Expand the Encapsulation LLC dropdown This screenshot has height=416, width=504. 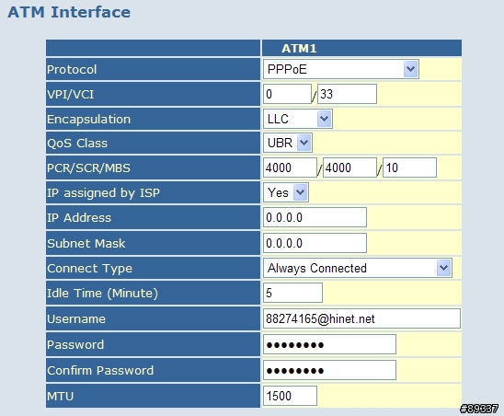point(298,119)
